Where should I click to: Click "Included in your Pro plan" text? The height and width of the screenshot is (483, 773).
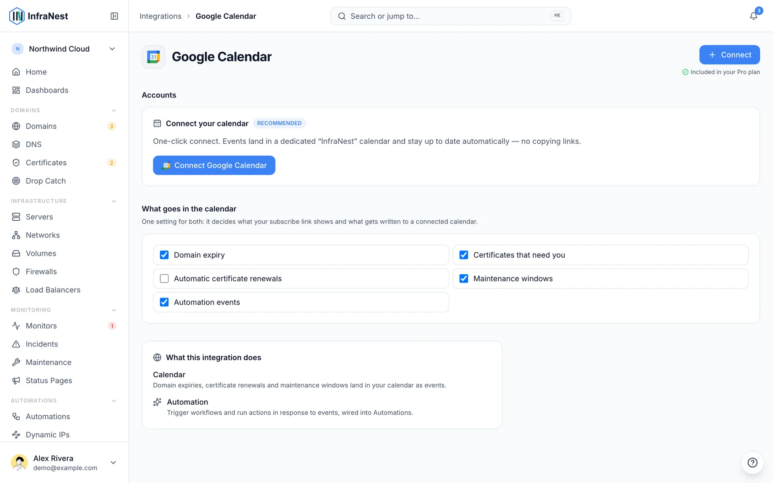(725, 72)
